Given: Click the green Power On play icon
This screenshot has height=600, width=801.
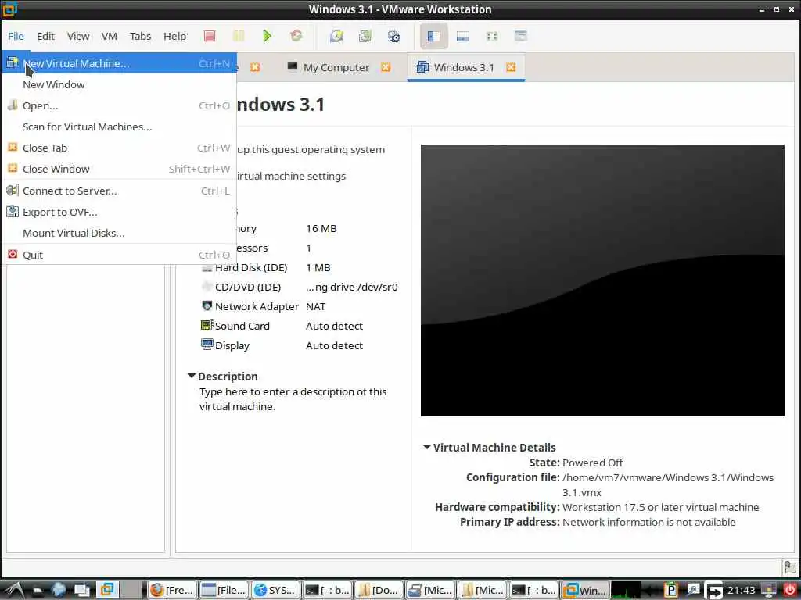Looking at the screenshot, I should [267, 36].
